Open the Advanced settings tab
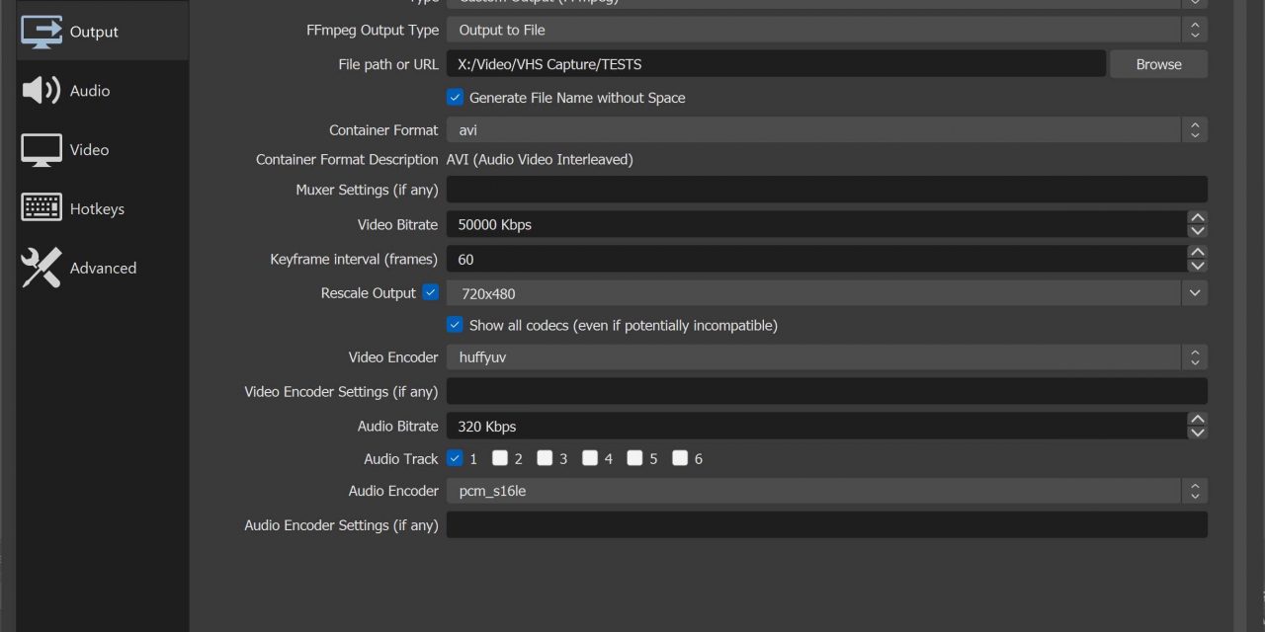 tap(103, 269)
